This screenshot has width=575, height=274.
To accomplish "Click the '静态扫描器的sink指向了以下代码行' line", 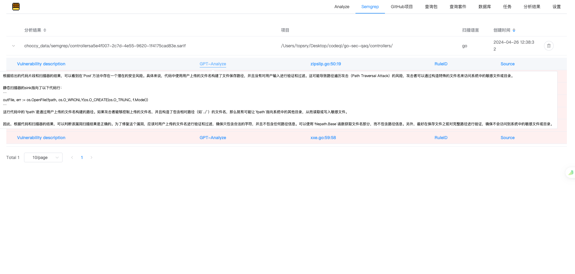I will [x=32, y=88].
